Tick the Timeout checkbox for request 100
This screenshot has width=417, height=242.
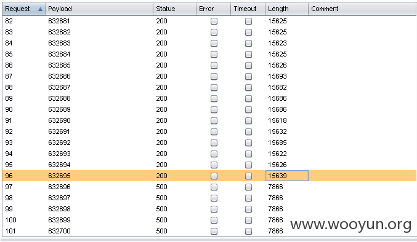click(248, 220)
